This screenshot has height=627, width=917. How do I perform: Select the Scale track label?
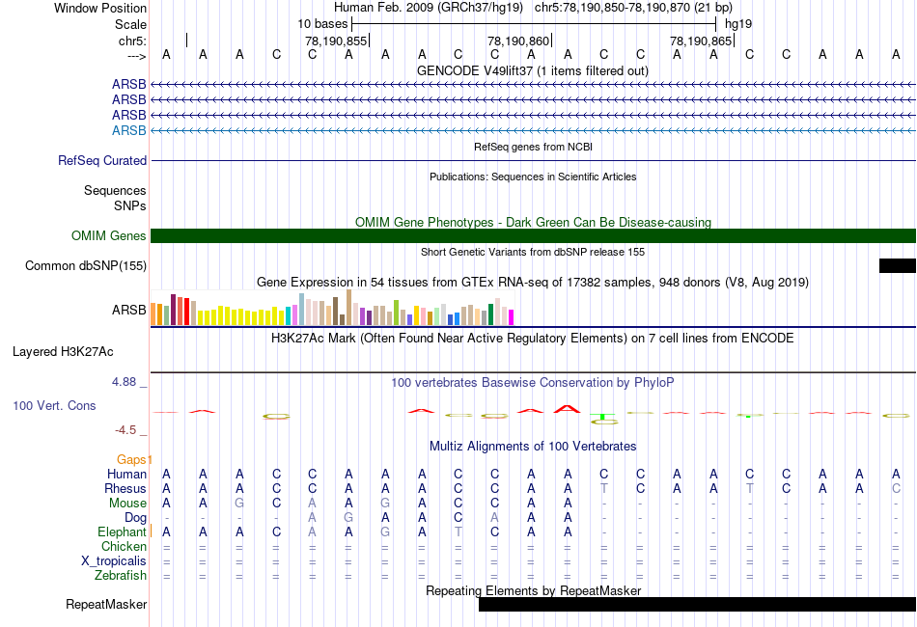click(130, 24)
